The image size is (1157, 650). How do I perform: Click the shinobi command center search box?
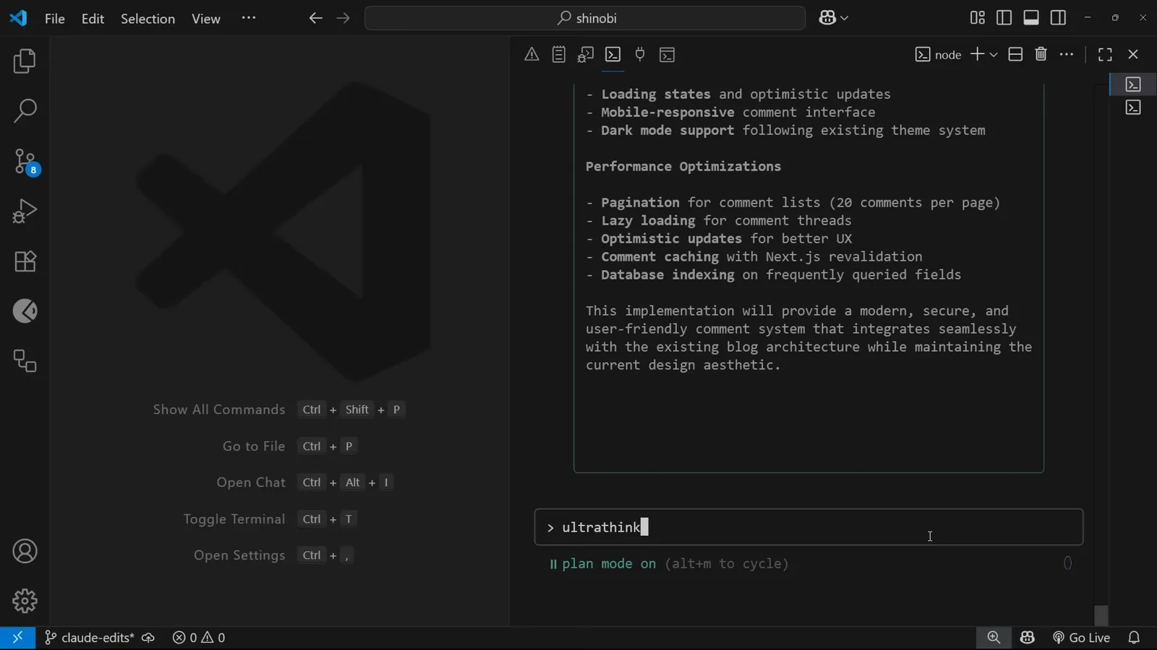(x=585, y=18)
